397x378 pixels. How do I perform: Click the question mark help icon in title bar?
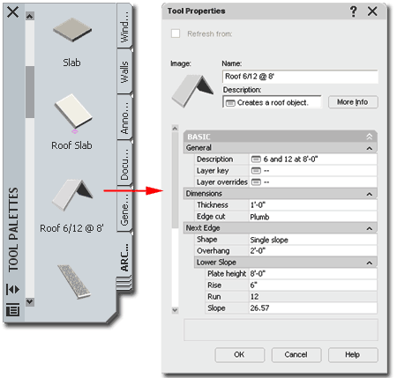click(354, 11)
